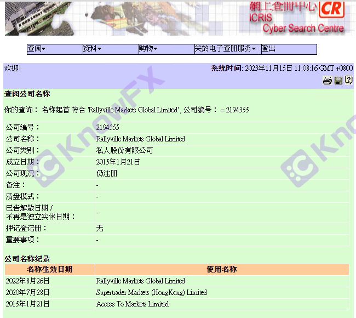Click the 你的查询 query summary line
The width and height of the screenshot is (356, 318).
127,110
